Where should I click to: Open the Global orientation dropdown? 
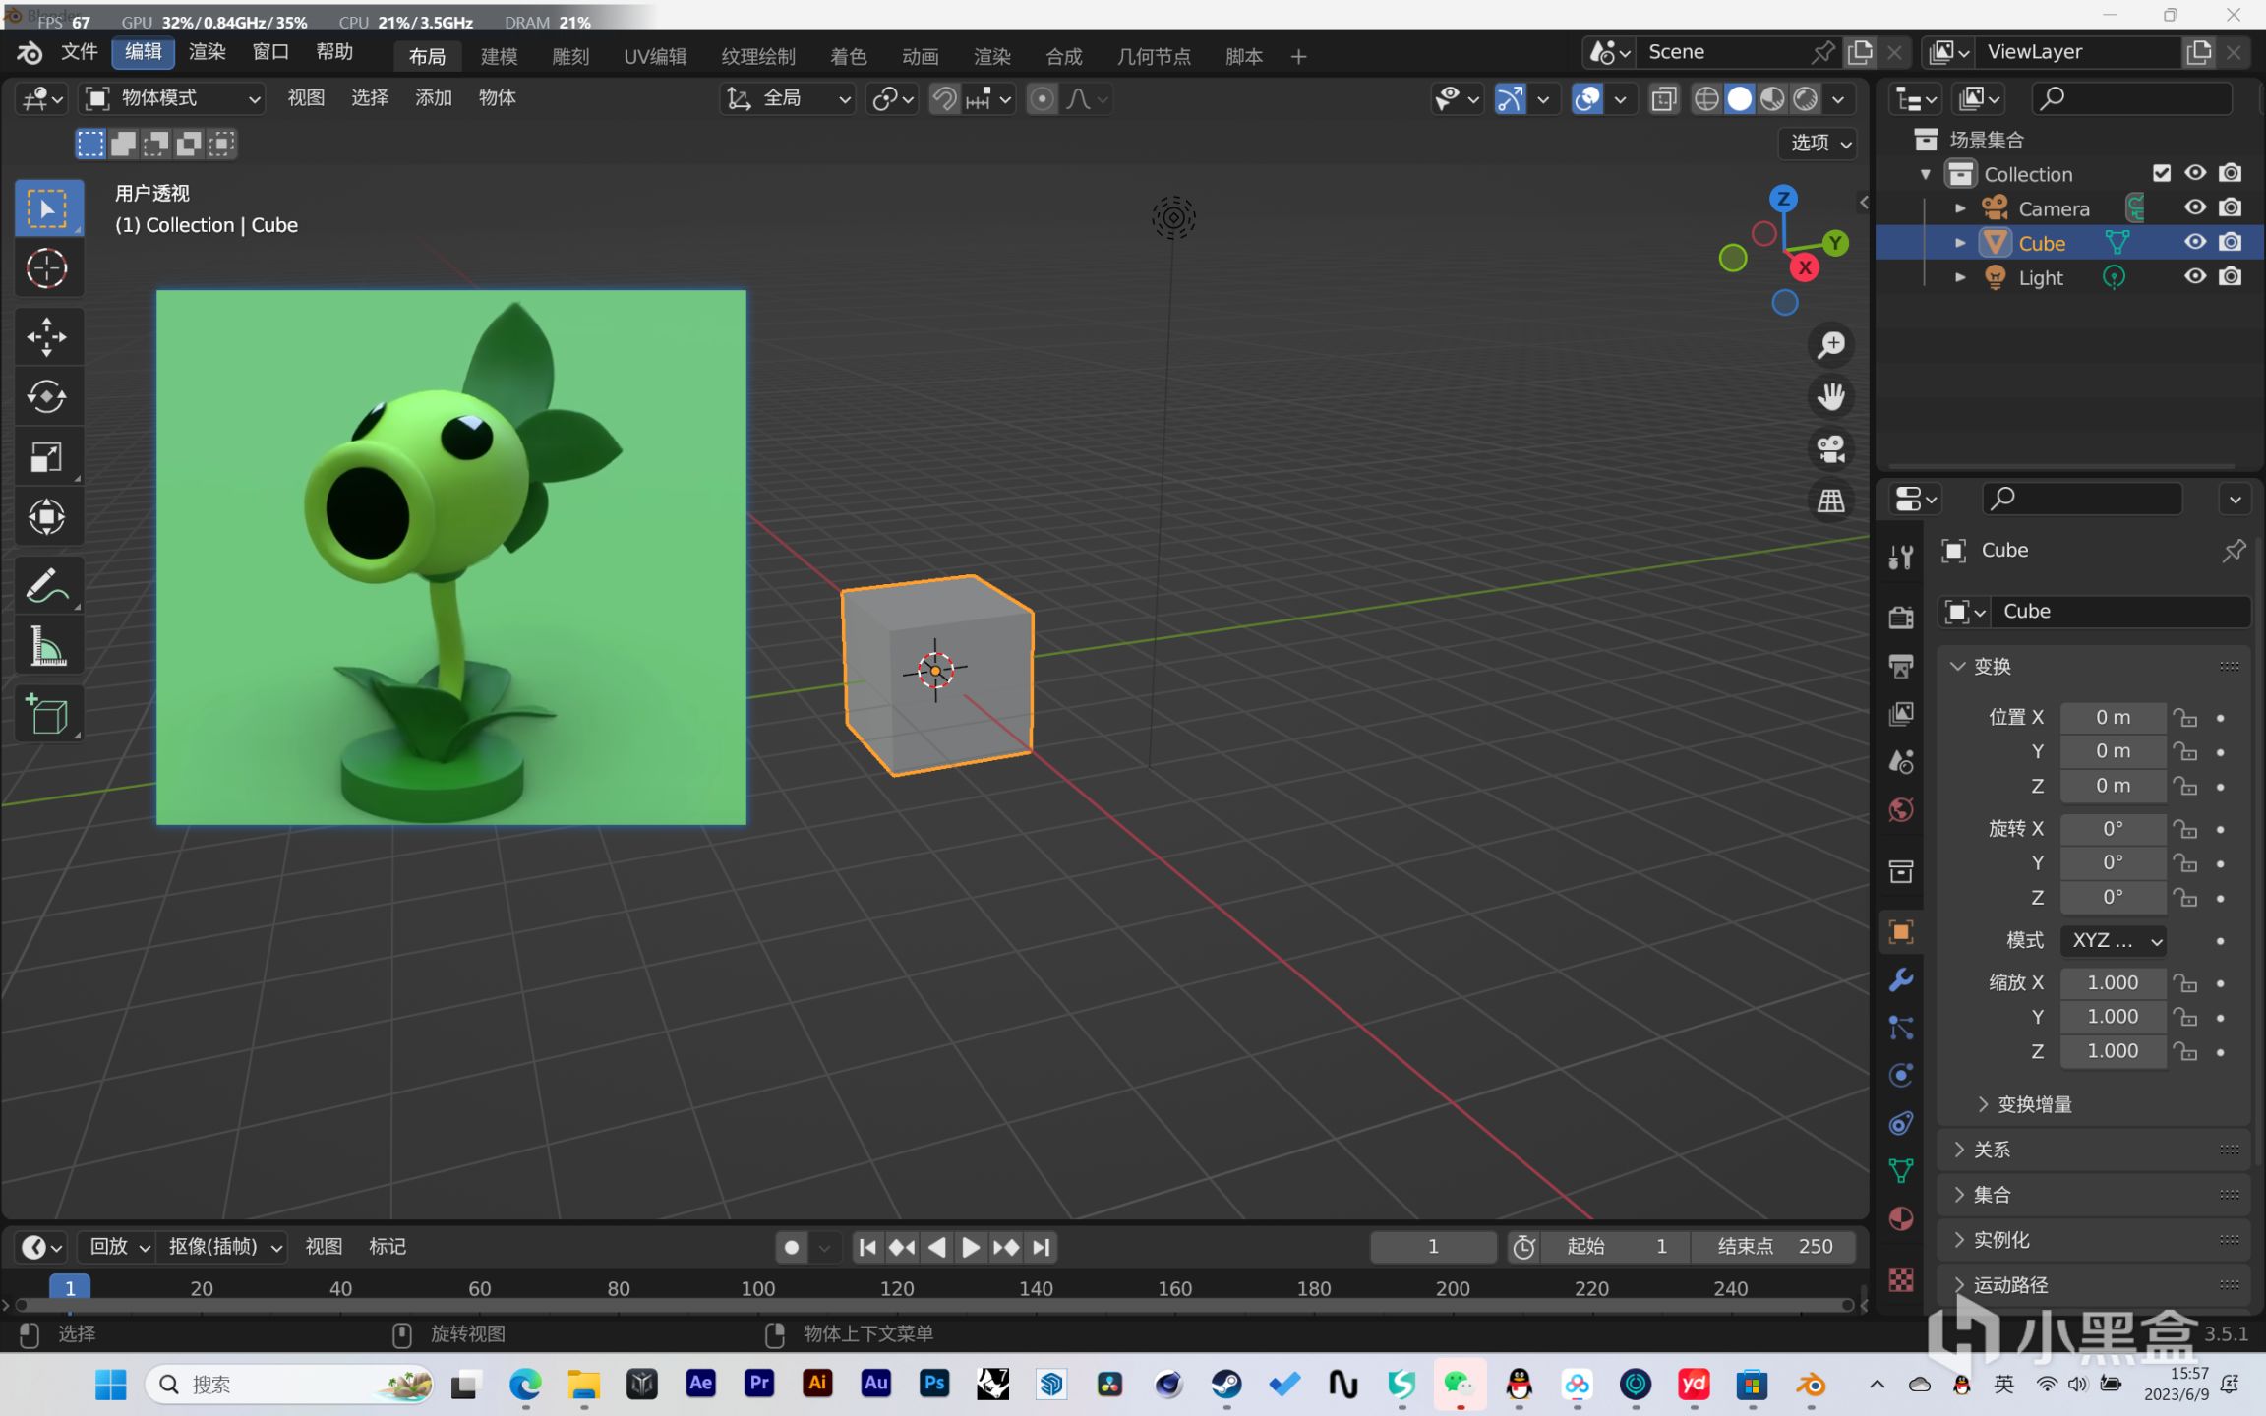click(787, 98)
